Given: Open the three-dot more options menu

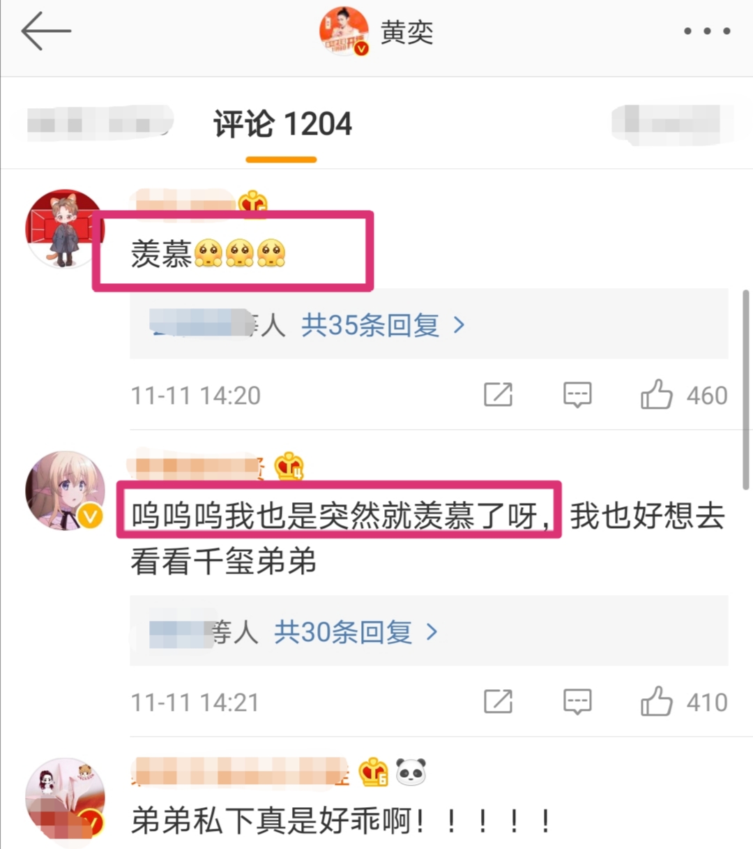Looking at the screenshot, I should (707, 31).
